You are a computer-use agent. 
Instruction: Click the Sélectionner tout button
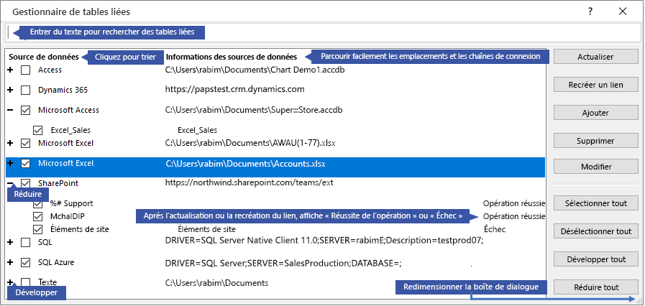click(x=595, y=204)
